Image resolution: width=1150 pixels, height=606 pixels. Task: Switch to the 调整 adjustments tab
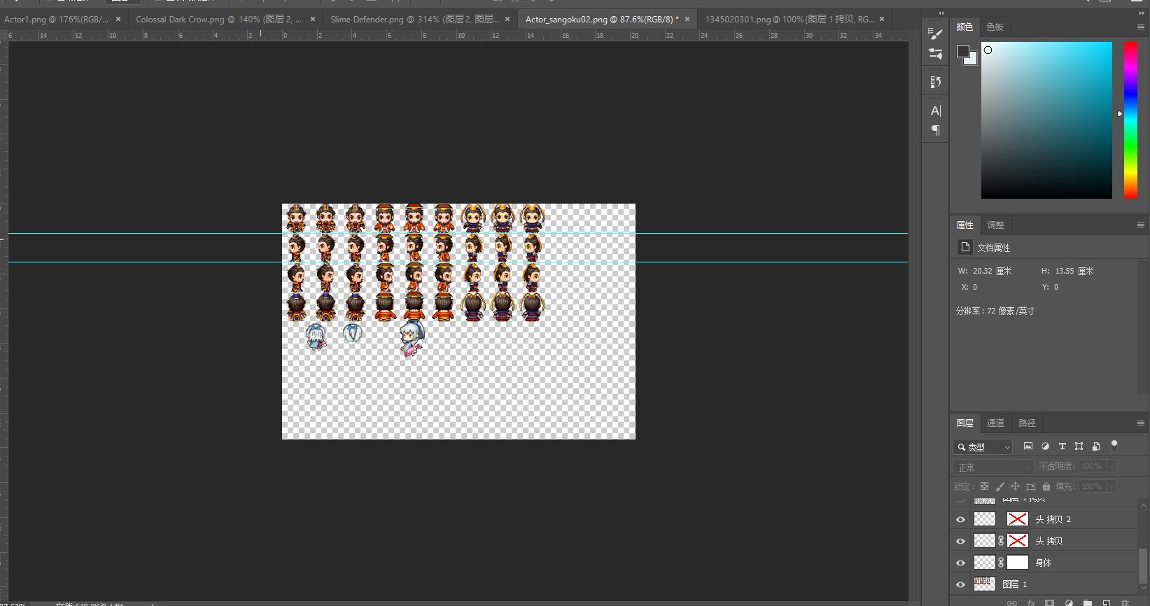pyautogui.click(x=995, y=225)
